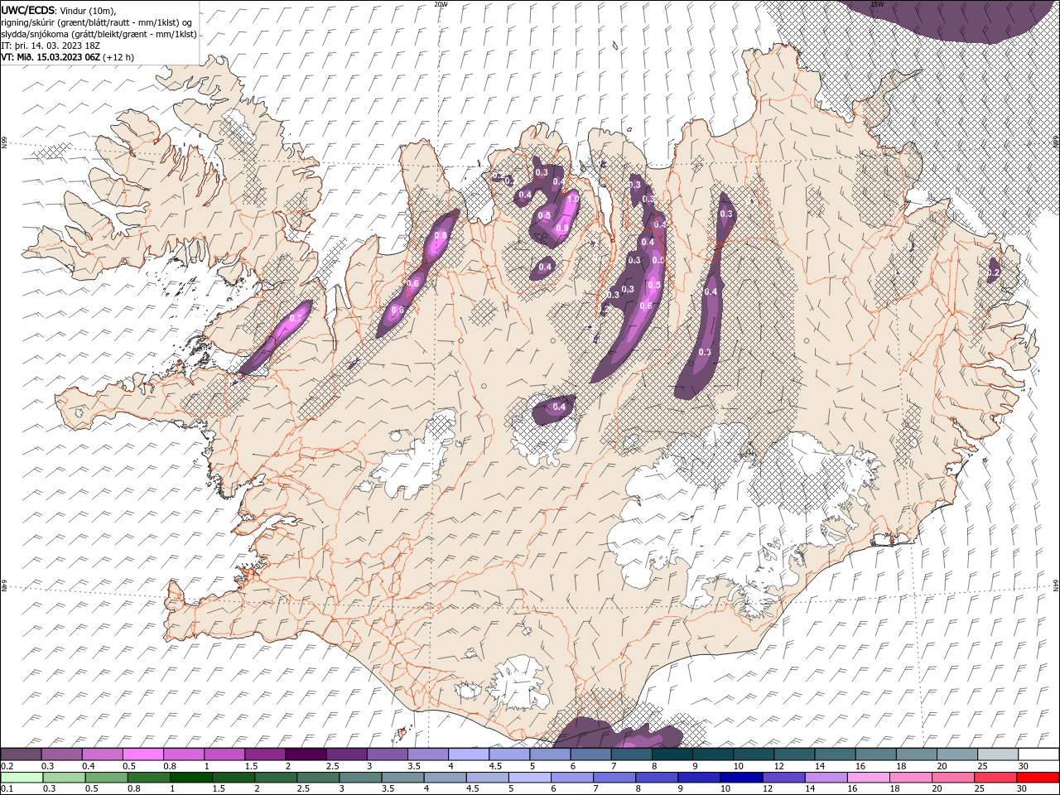1060x795 pixels.
Task: Click lower legend dark green swatch between 1 and 1.5
Action: pyautogui.click(x=190, y=778)
